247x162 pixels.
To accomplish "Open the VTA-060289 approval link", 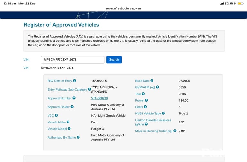I will click(x=99, y=98).
